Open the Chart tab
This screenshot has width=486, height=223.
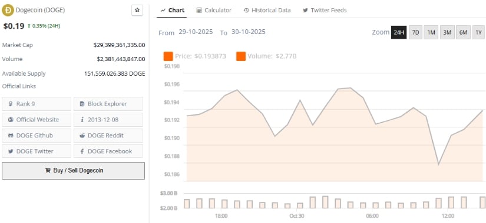173,10
